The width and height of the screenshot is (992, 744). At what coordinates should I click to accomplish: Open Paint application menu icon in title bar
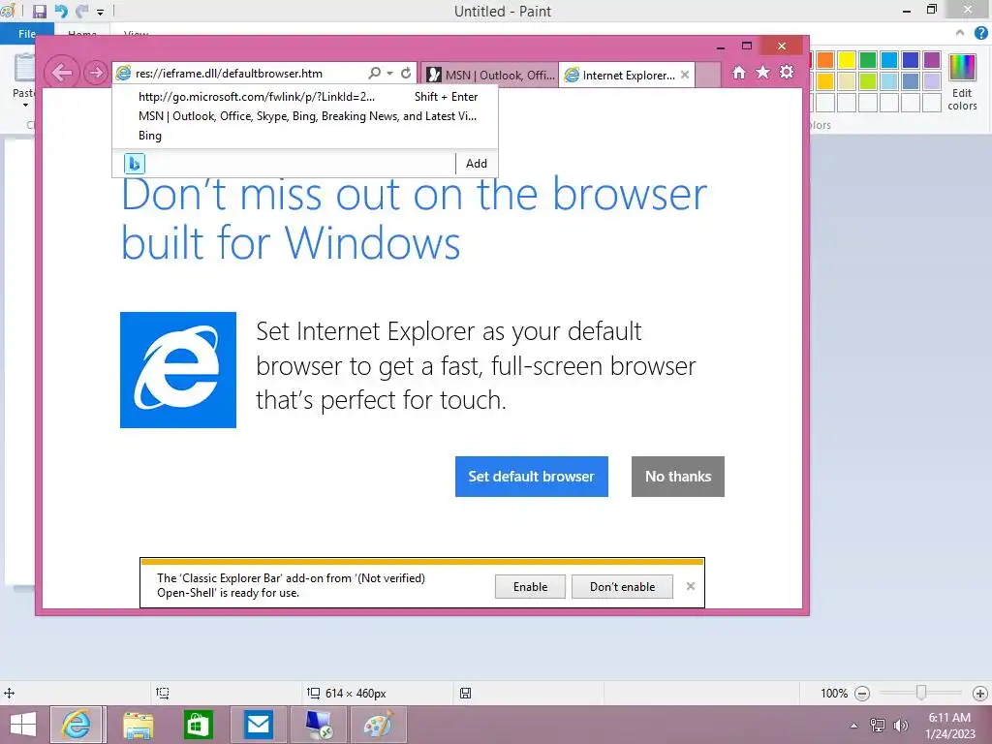(x=8, y=11)
